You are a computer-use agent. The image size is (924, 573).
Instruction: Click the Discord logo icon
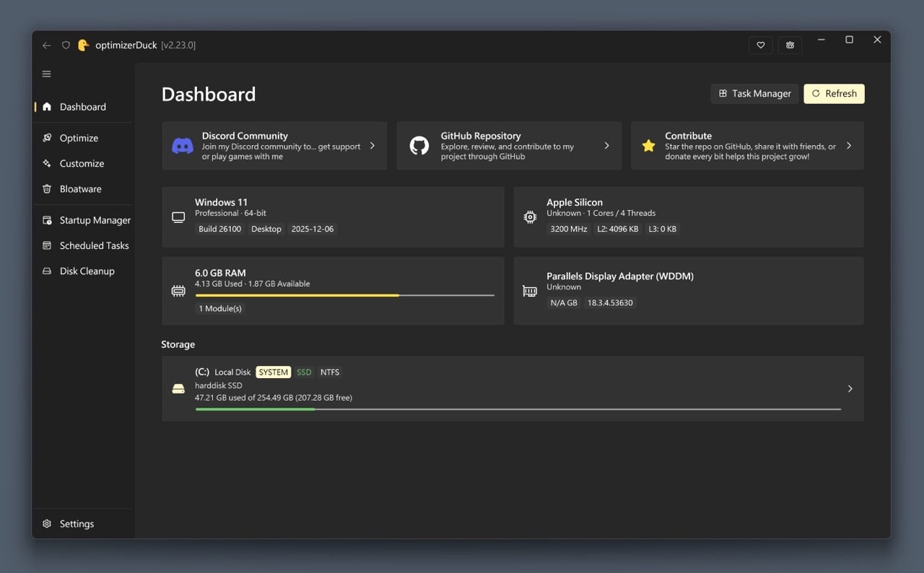[182, 146]
